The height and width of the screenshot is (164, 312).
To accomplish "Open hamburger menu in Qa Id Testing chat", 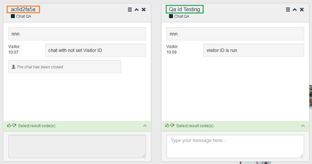I will pos(288,10).
